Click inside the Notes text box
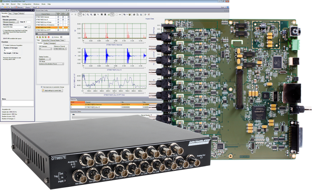 (x=18, y=103)
